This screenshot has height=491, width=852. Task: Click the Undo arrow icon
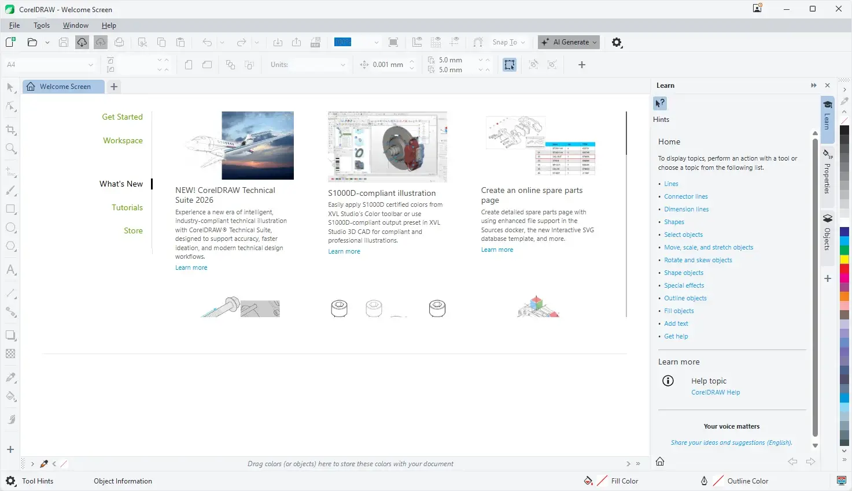(x=207, y=42)
